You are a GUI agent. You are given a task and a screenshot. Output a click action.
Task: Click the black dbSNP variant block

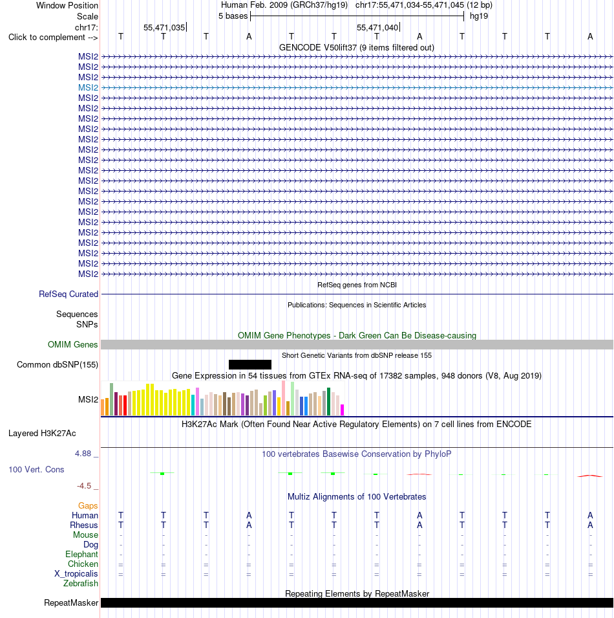click(x=250, y=364)
